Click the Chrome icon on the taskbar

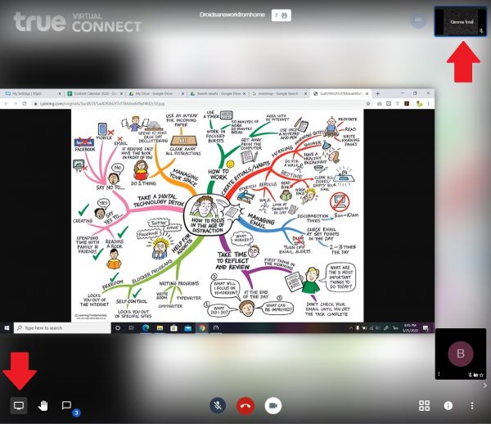point(202,328)
